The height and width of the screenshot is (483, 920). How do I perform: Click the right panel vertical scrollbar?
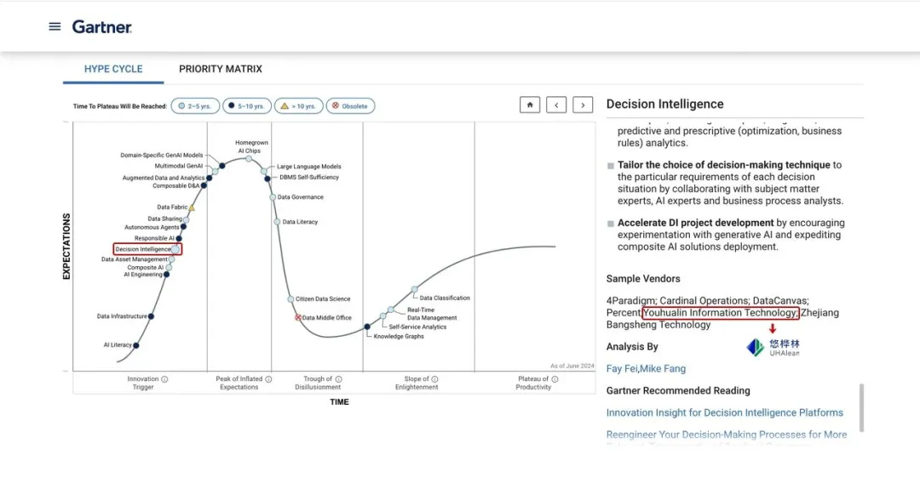pyautogui.click(x=861, y=406)
